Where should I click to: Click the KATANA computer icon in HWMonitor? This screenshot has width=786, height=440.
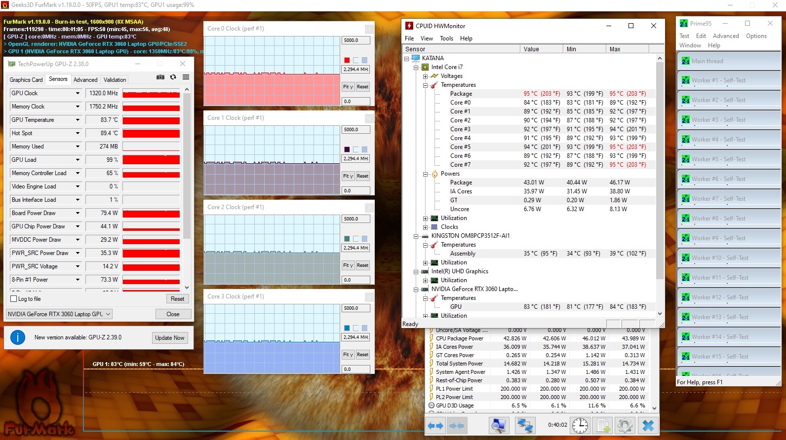[x=415, y=58]
